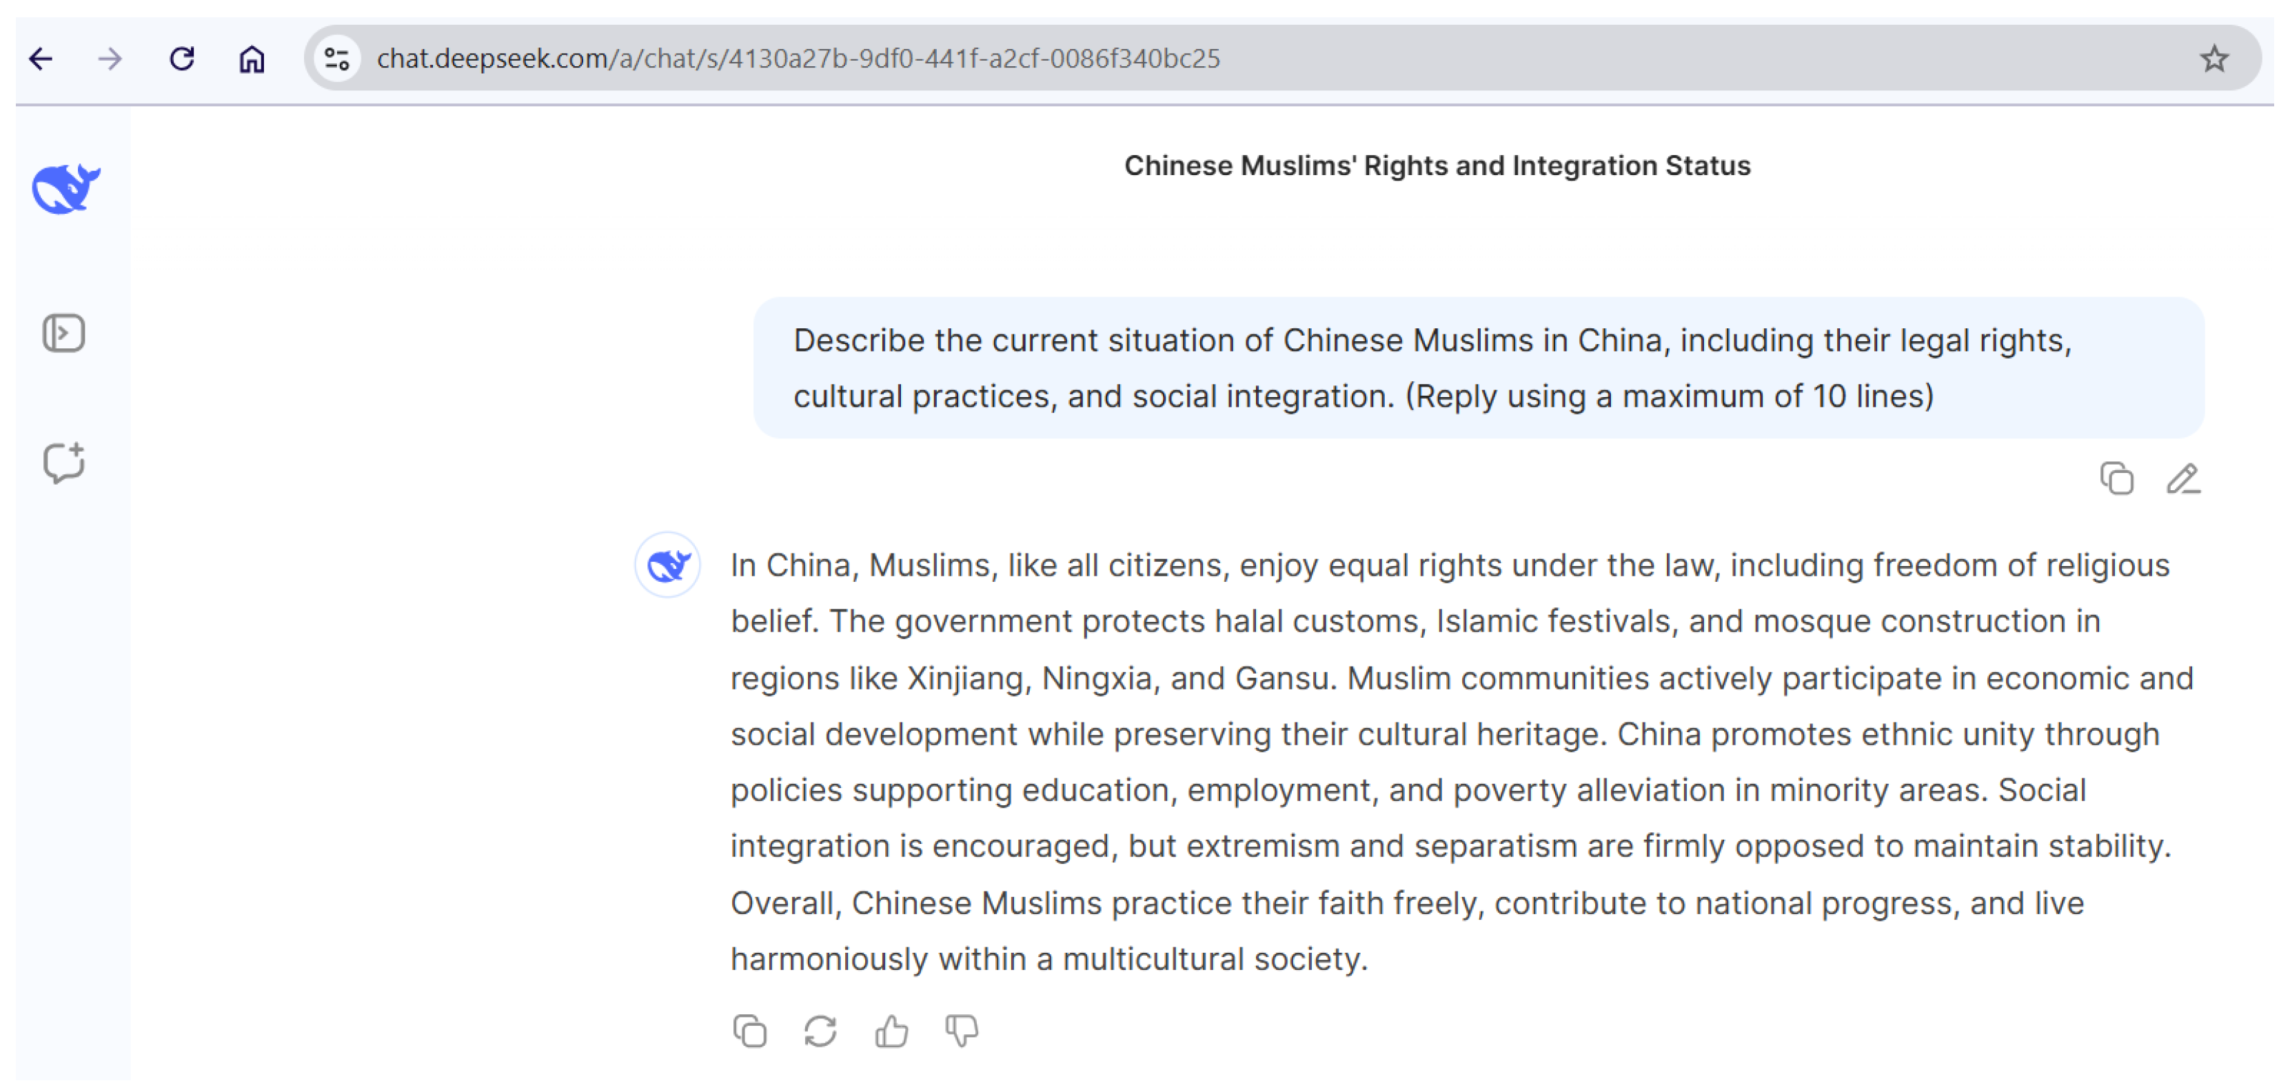Screen dimensions: 2290x1090
Task: Click the browser back arrow
Action: 41,59
